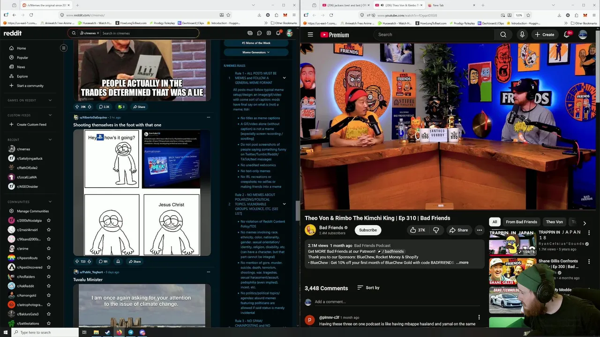
Task: Open Sort by for YouTube comments
Action: 368,288
